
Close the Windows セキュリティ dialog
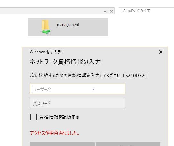click(x=161, y=52)
